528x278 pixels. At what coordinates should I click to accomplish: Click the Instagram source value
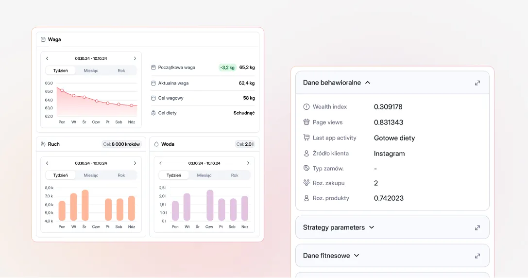pyautogui.click(x=389, y=153)
